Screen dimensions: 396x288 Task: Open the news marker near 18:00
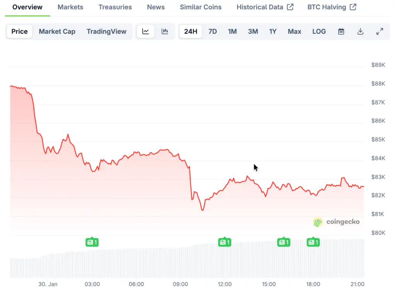coord(313,242)
